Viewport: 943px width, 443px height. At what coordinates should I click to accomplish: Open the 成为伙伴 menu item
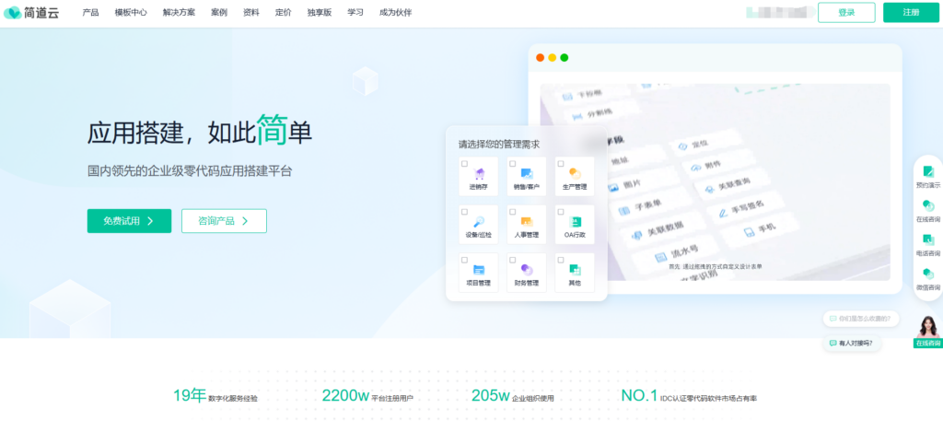click(396, 13)
